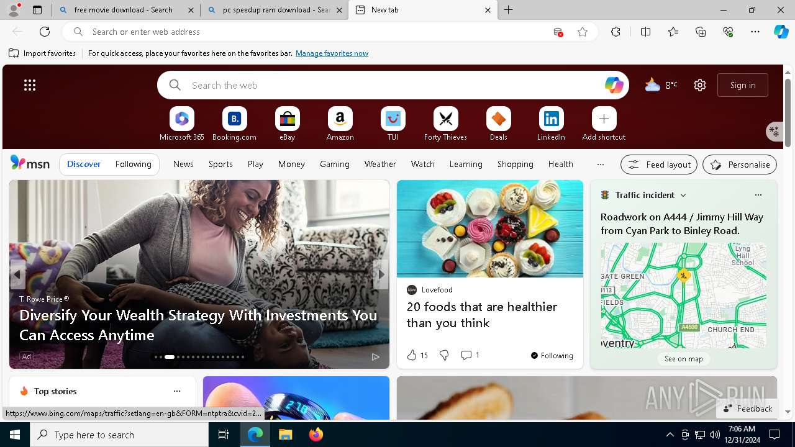Viewport: 795px width, 447px height.
Task: Open the weather widget showing 8°C
Action: [661, 85]
